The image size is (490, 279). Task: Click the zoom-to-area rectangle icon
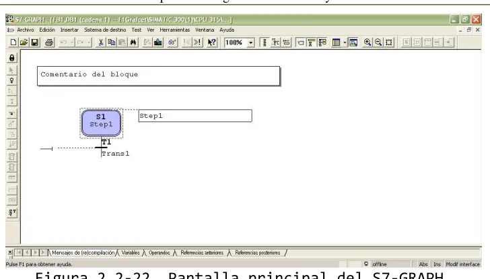click(389, 42)
